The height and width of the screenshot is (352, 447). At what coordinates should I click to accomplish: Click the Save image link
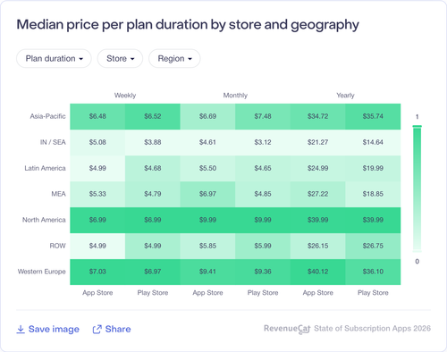click(x=48, y=329)
